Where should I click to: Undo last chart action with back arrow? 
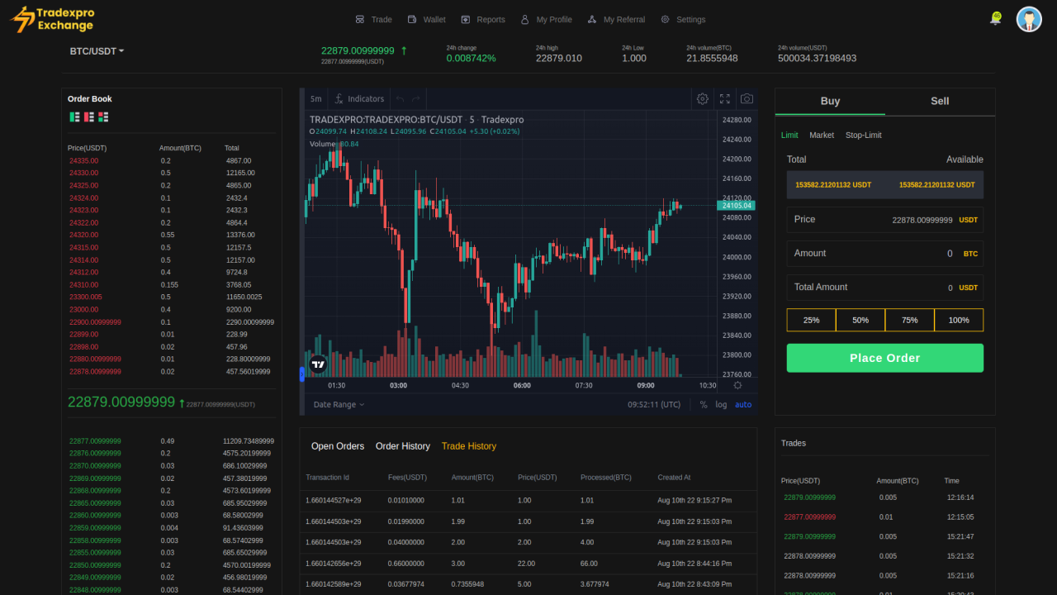click(401, 98)
